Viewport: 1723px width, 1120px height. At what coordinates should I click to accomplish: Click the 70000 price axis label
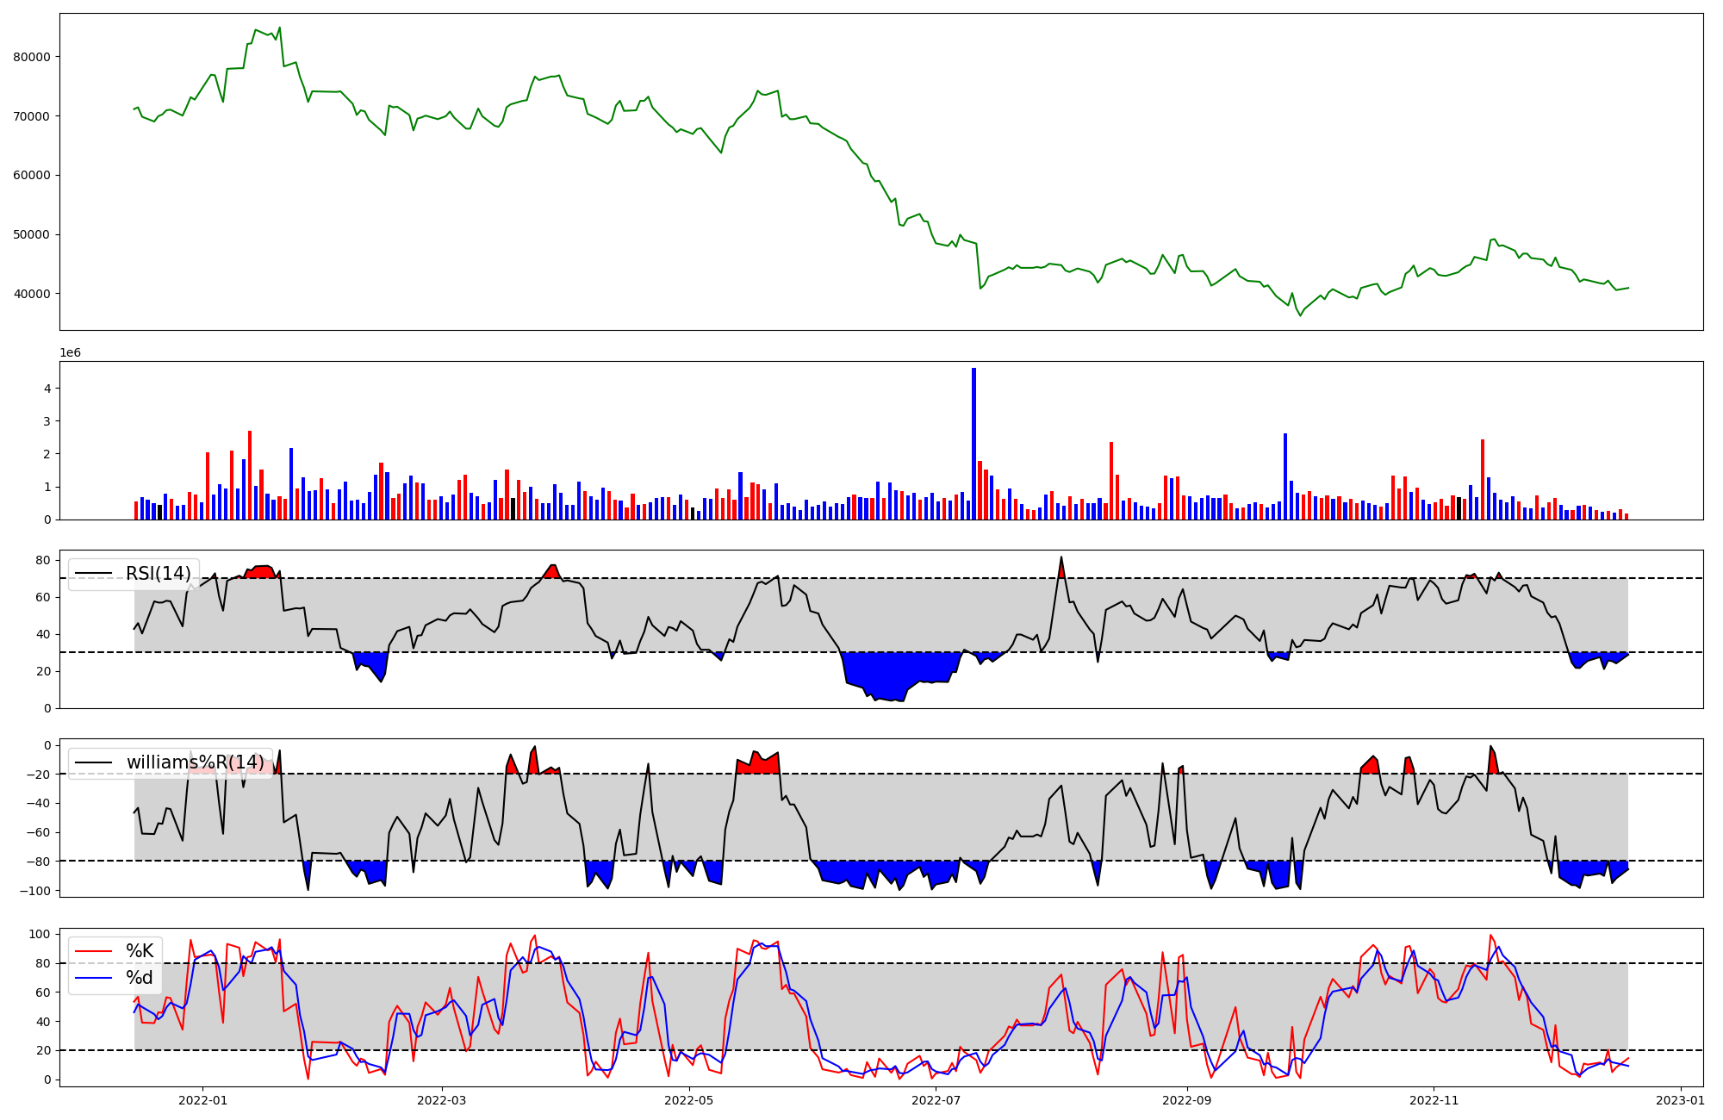pos(33,116)
